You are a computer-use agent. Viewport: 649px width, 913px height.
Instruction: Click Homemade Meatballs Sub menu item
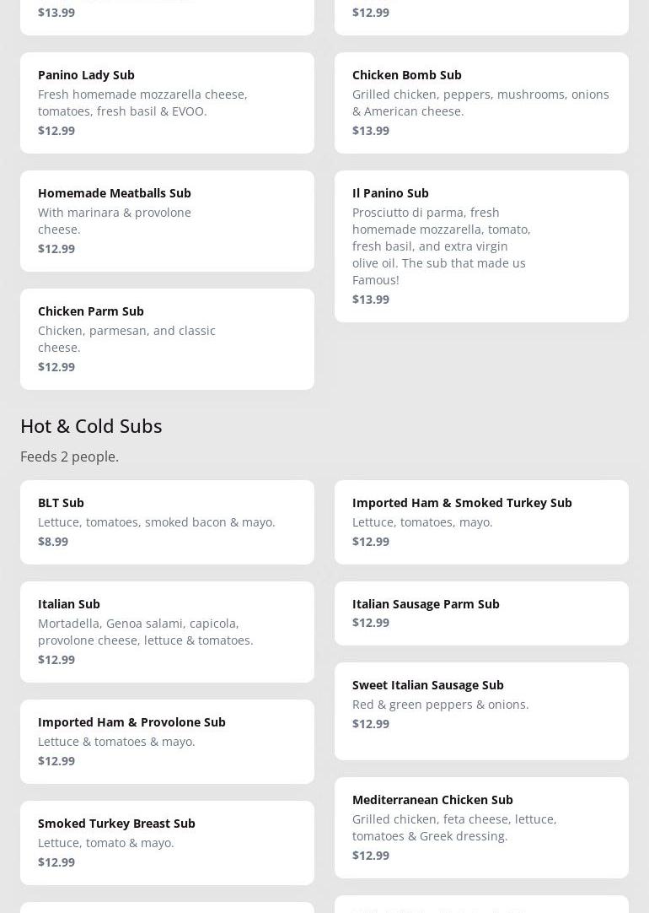[x=167, y=220]
